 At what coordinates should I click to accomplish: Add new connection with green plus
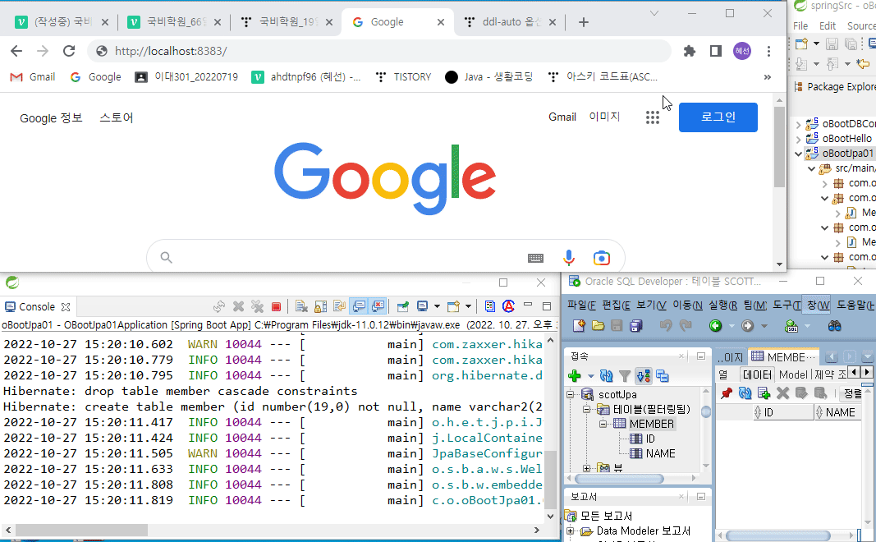(575, 376)
